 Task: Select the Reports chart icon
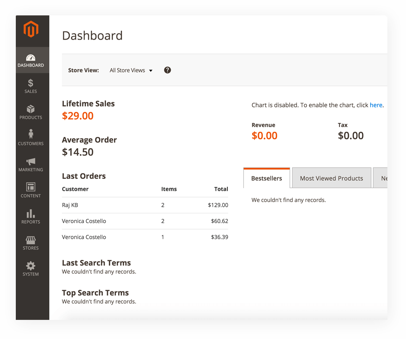(x=30, y=214)
